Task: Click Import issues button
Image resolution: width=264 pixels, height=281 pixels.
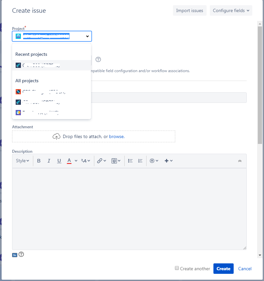Action: click(x=190, y=10)
